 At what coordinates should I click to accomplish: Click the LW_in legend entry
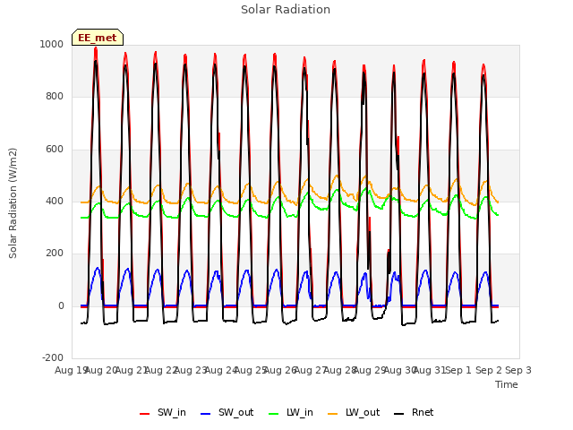pos(291,412)
